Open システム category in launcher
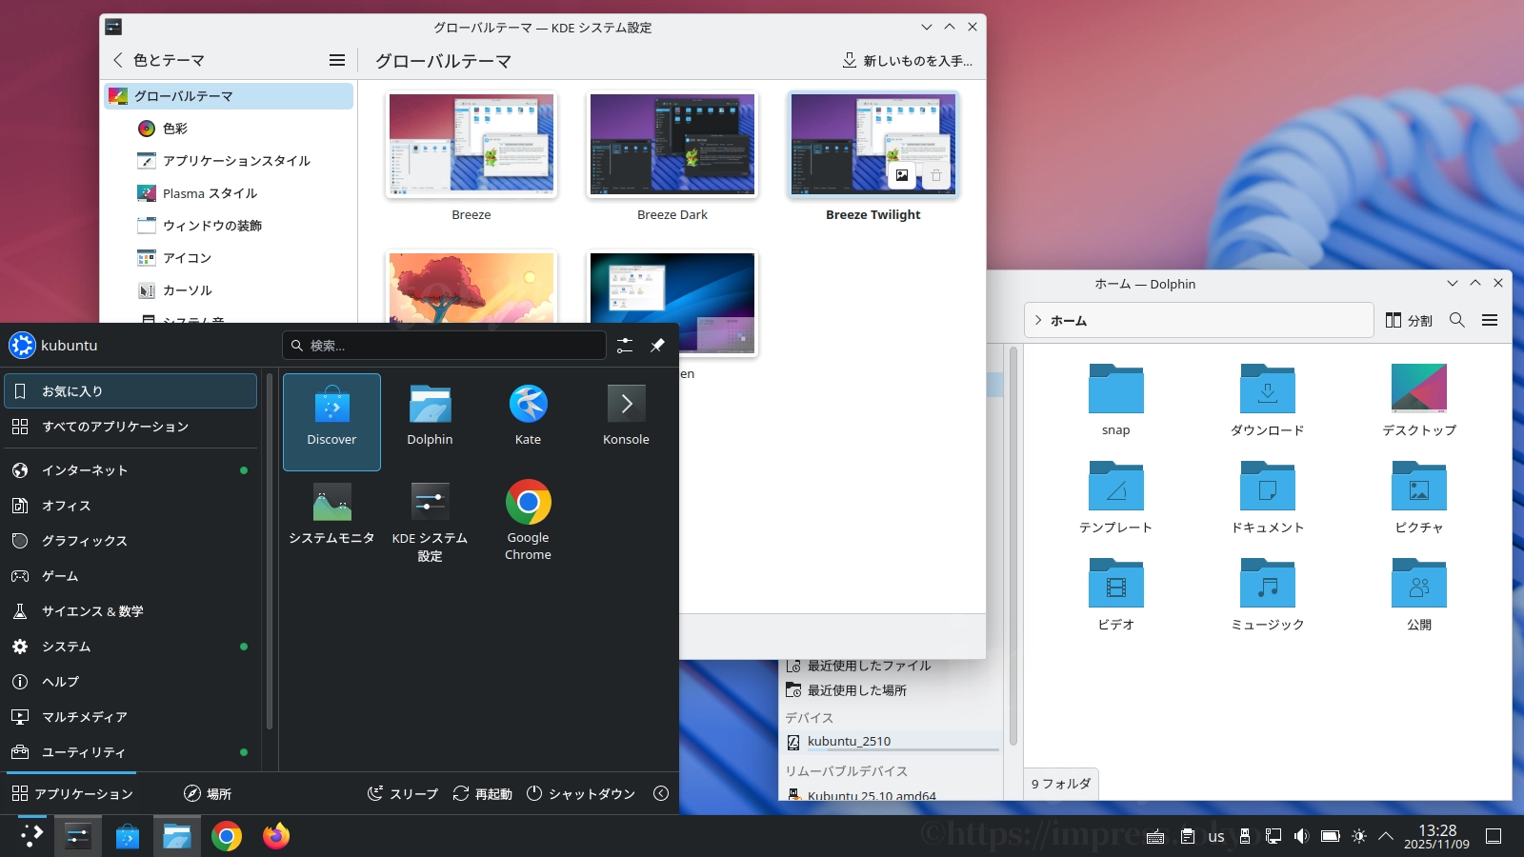 130,647
